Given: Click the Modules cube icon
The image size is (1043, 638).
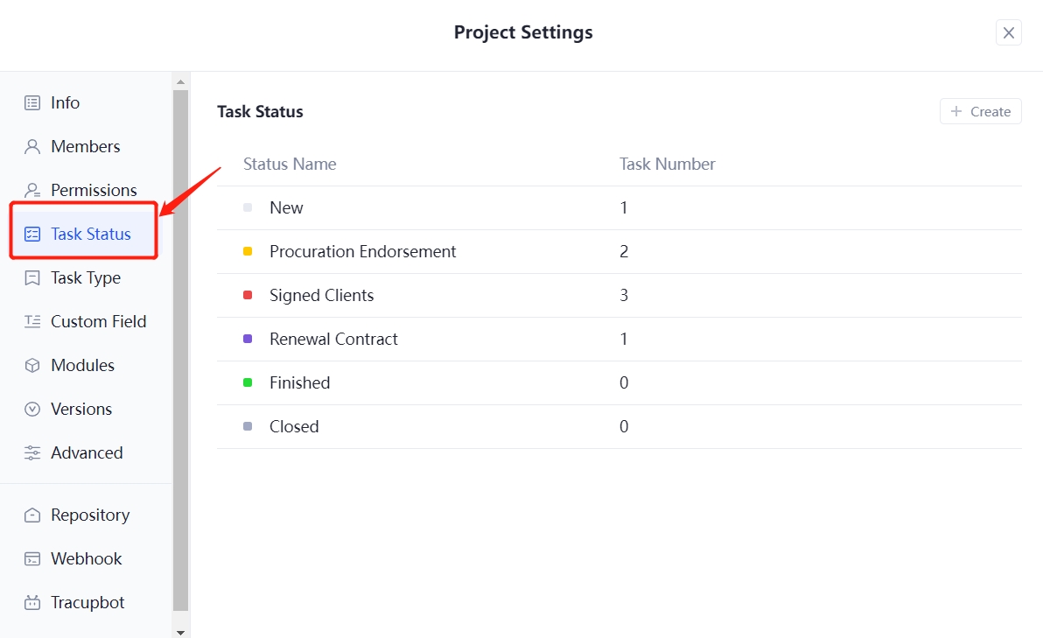Looking at the screenshot, I should coord(32,365).
